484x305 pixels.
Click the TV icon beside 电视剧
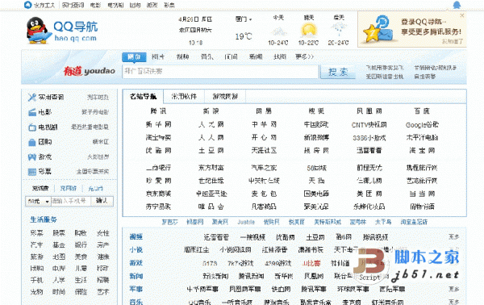point(32,127)
